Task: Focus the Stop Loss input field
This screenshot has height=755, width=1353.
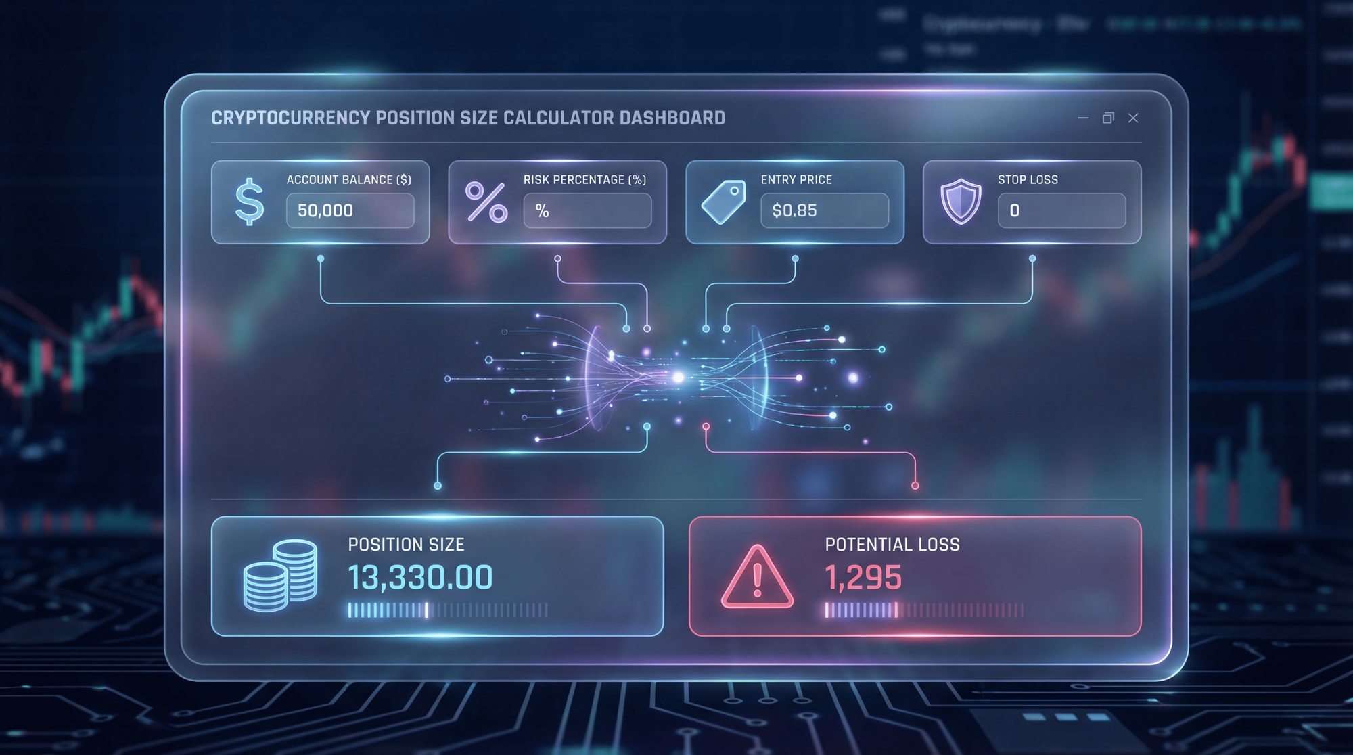Action: (x=1061, y=210)
